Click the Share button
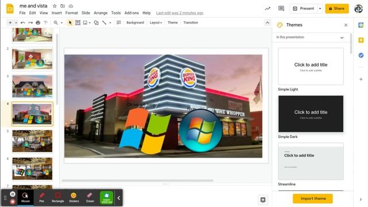The width and height of the screenshot is (368, 207). (337, 9)
